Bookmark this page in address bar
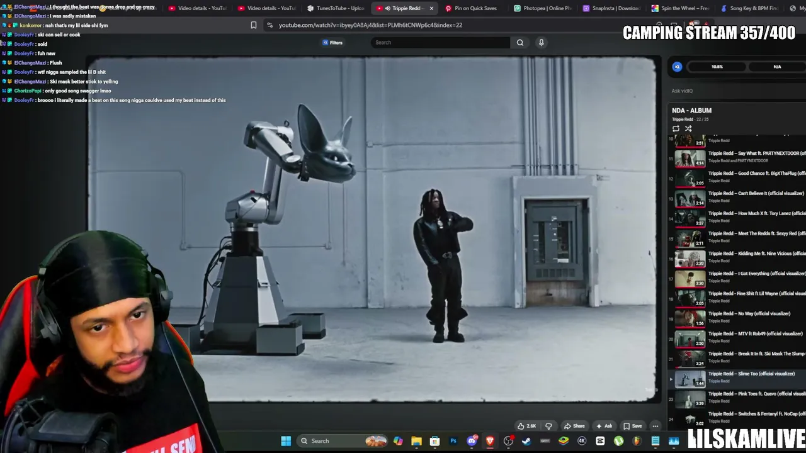The image size is (806, 453). coord(254,25)
